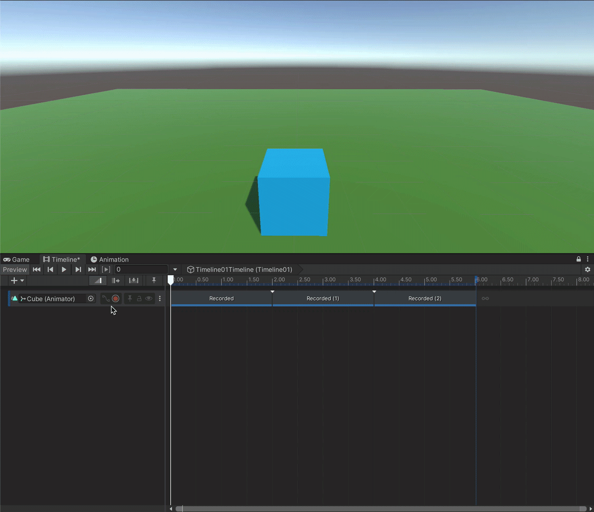Toggle the padlock at the top right
The height and width of the screenshot is (512, 594).
[x=578, y=259]
